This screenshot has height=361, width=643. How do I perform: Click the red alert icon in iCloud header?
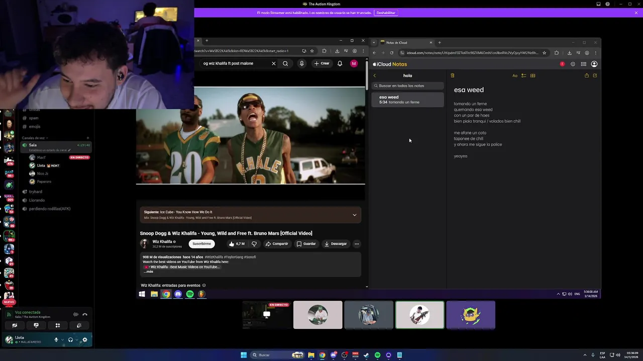[x=562, y=64]
